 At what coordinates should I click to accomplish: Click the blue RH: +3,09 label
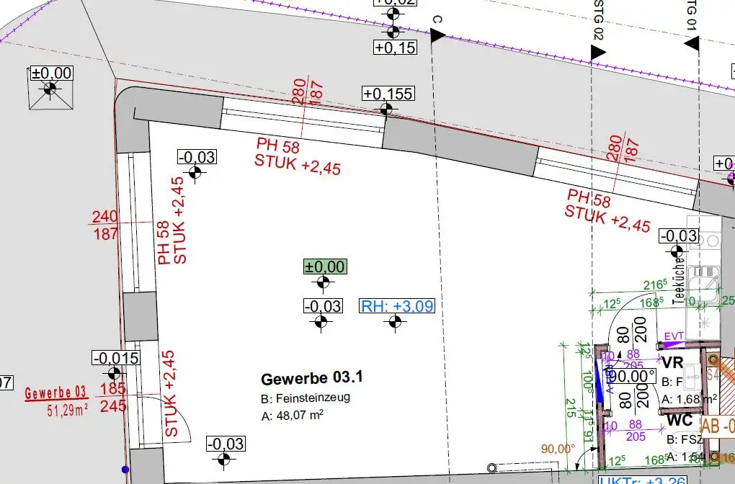pyautogui.click(x=397, y=306)
